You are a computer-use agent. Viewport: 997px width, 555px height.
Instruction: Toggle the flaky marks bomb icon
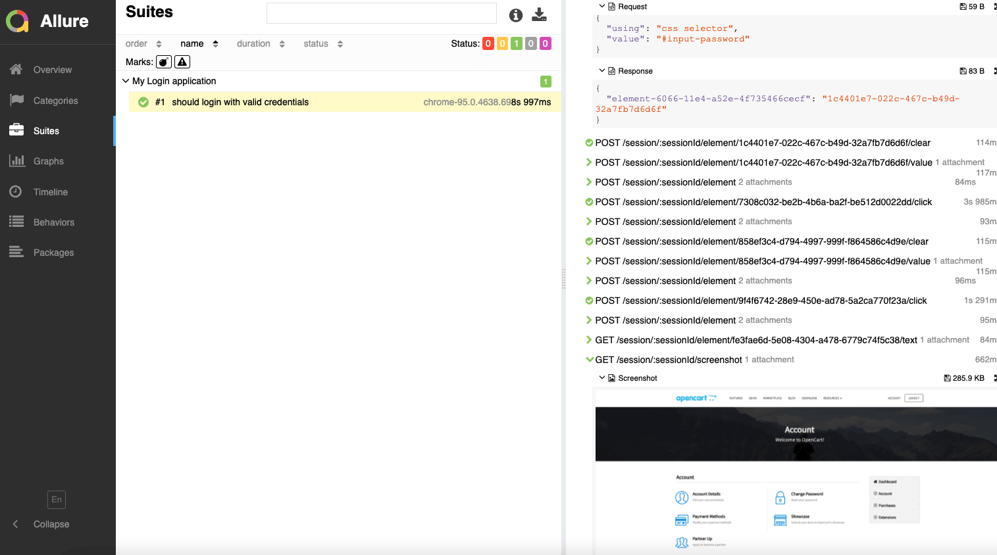(164, 62)
